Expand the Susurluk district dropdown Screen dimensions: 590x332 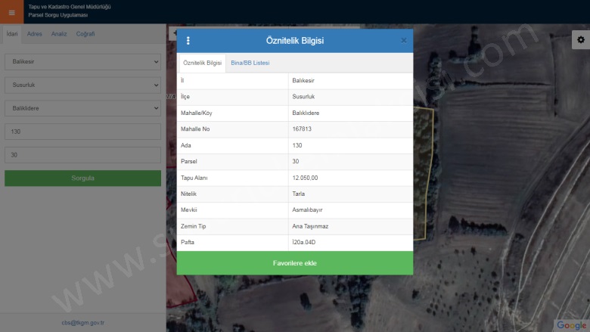(x=82, y=85)
